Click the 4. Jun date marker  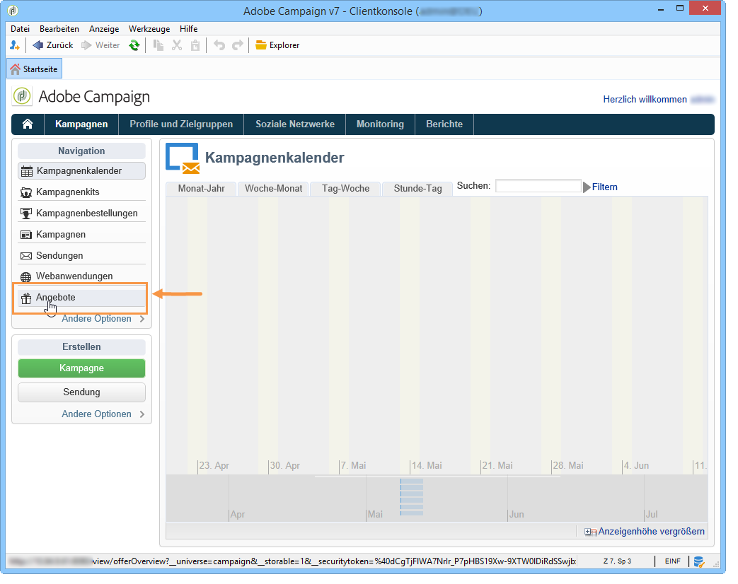tap(636, 465)
